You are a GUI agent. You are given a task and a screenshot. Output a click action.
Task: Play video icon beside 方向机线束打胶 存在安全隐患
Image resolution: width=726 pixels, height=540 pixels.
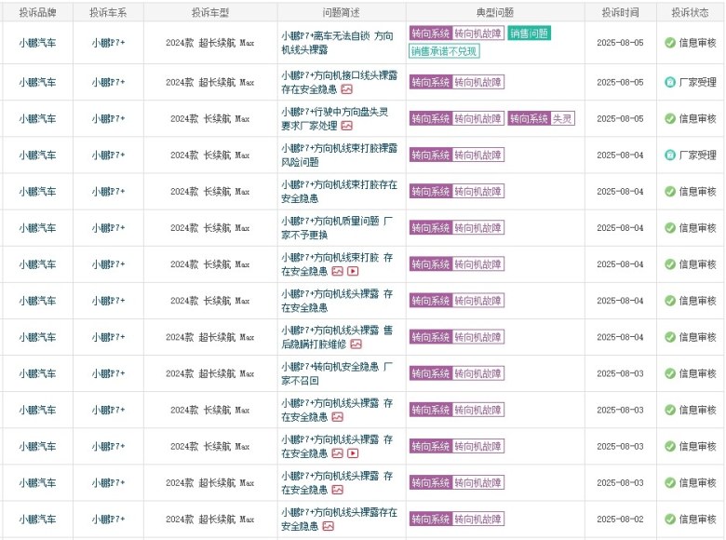point(353,271)
